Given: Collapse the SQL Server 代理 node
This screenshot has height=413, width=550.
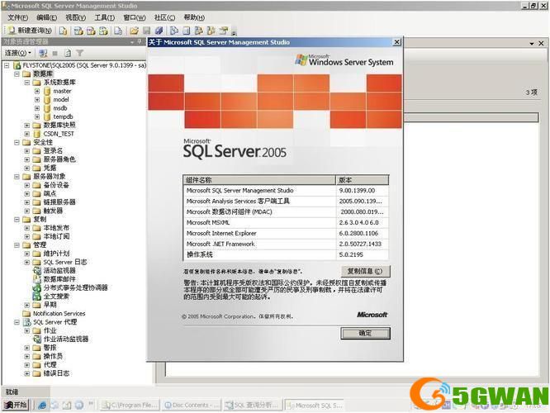Looking at the screenshot, I should tap(17, 322).
